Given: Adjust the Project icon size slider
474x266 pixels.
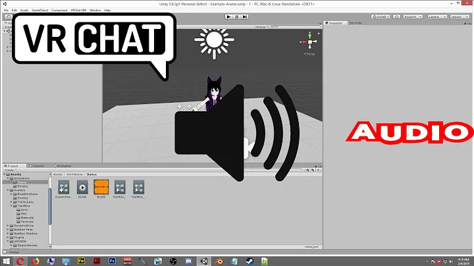Looking at the screenshot, I should (x=311, y=247).
